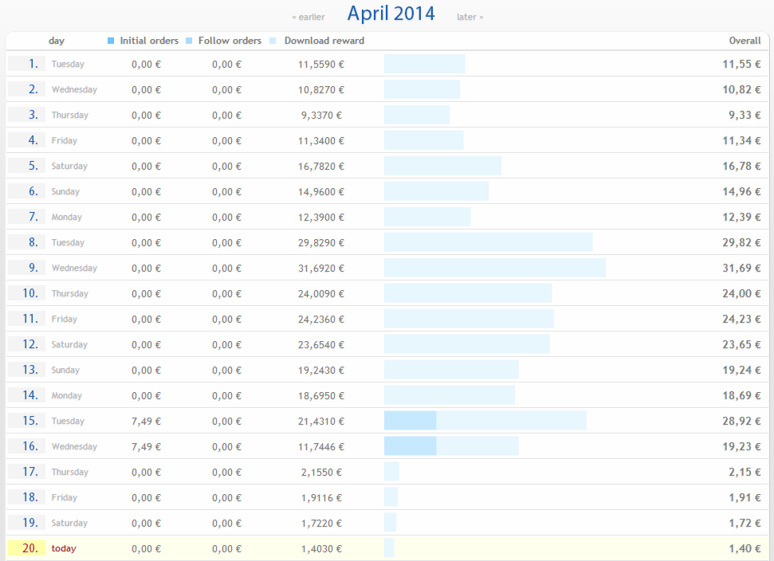The image size is (774, 561).
Task: Click the day column header
Action: 57,41
